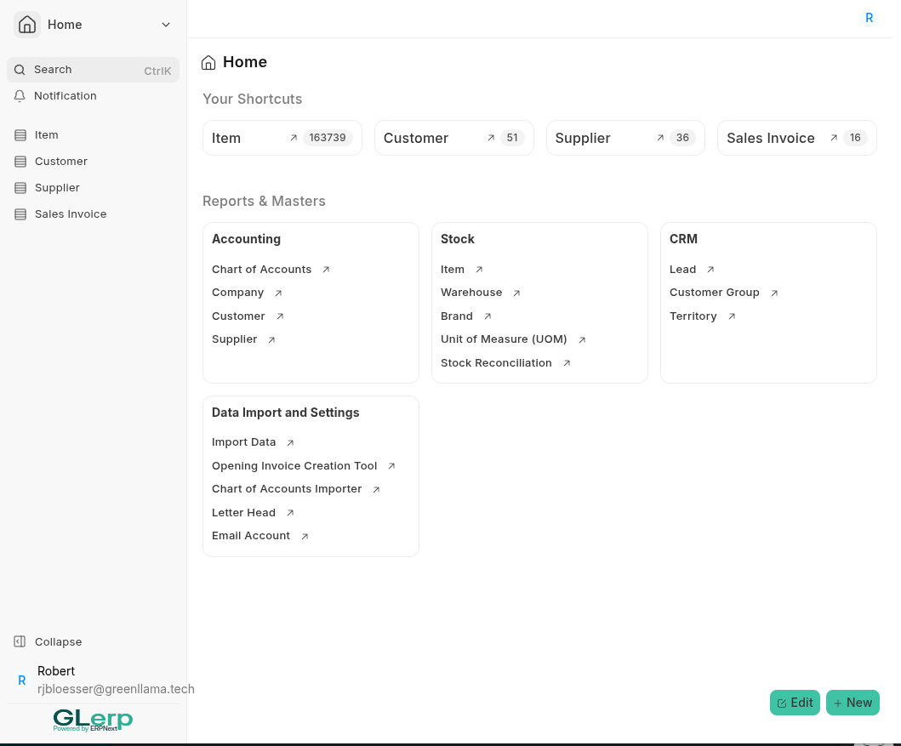Select the Supplier list icon in sidebar
This screenshot has height=746, width=901.
[19, 187]
